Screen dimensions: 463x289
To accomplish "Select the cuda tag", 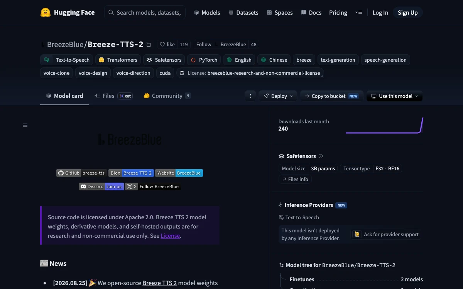I will pyautogui.click(x=165, y=73).
